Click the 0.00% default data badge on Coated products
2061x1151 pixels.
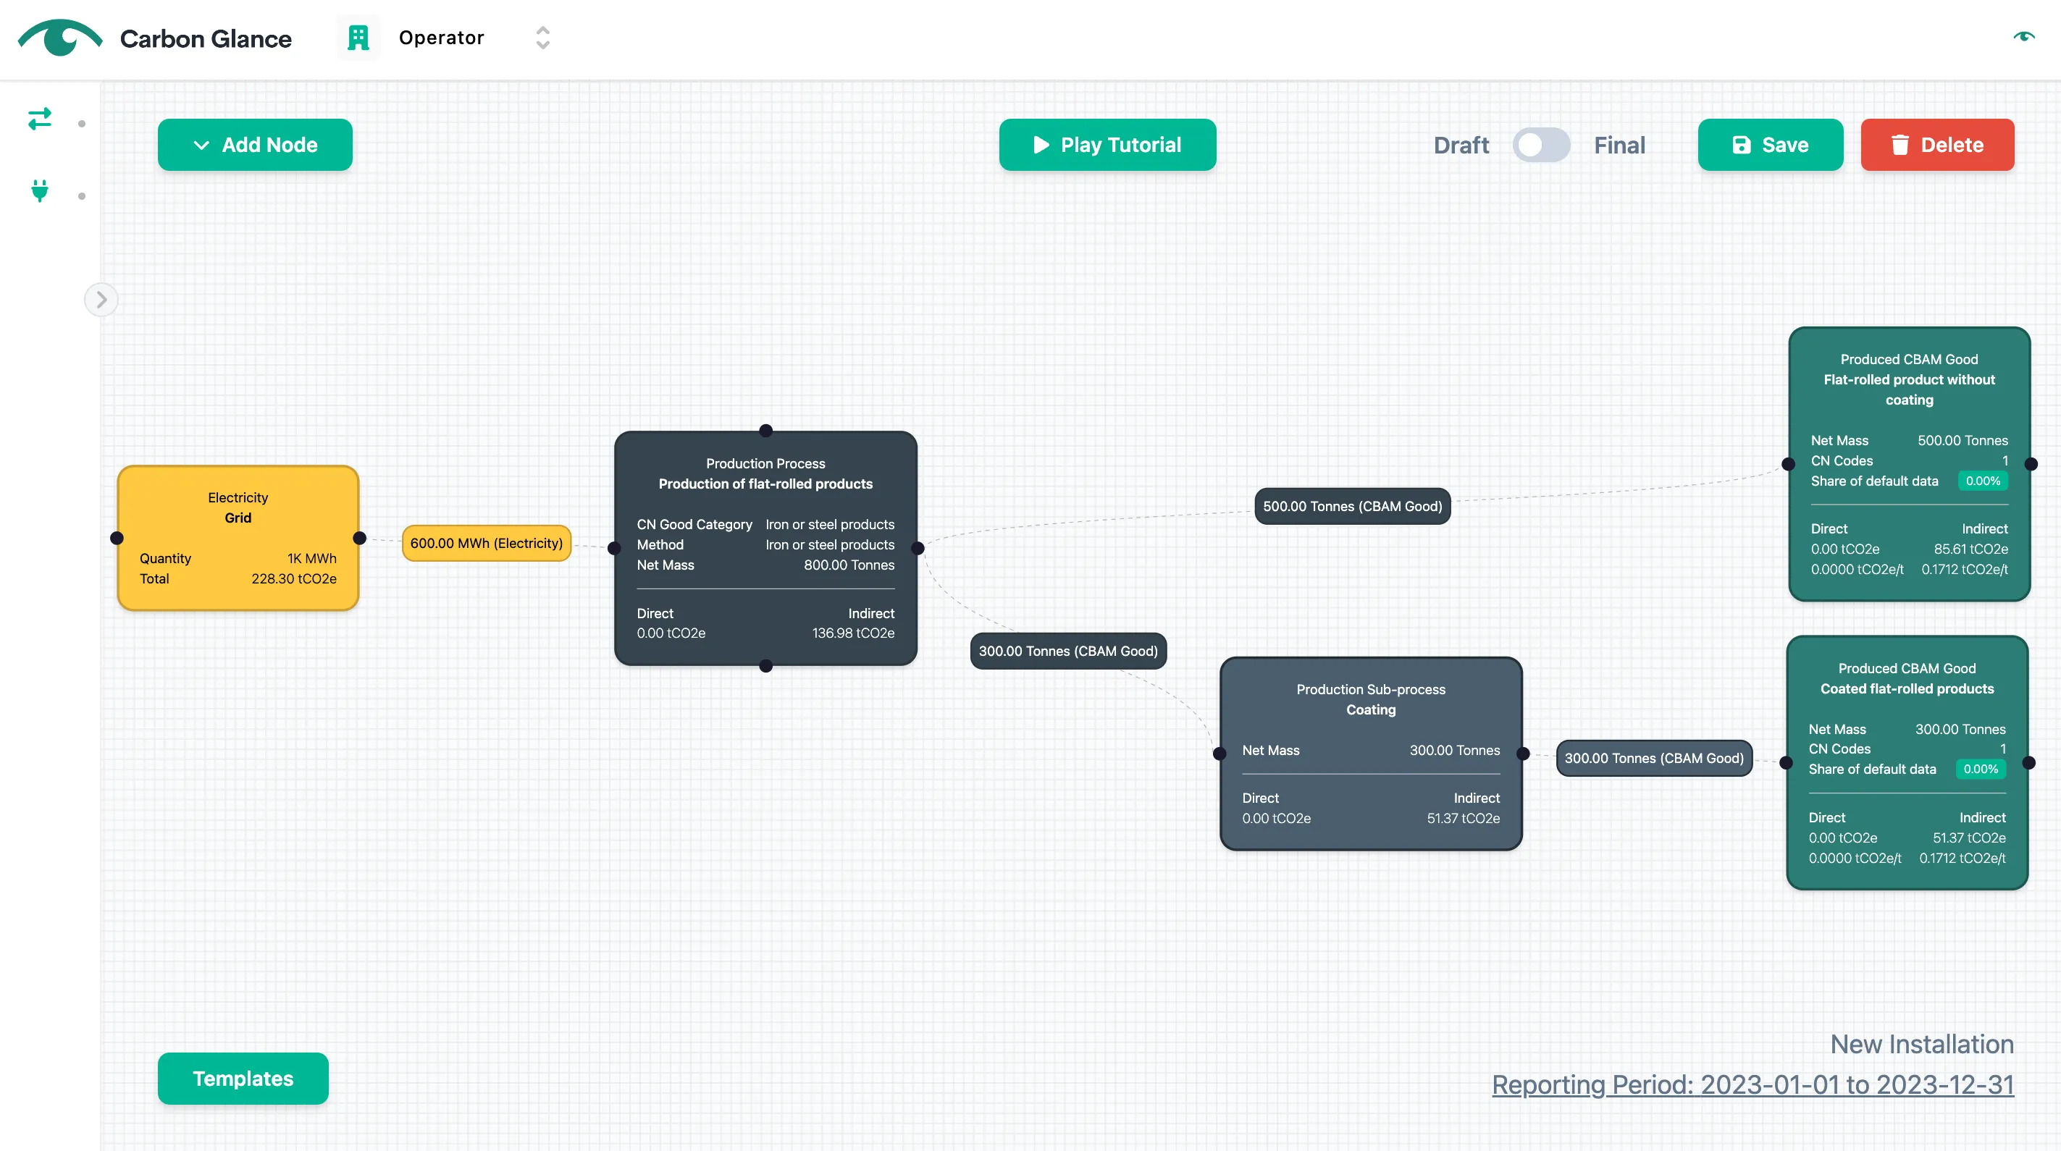click(1980, 769)
